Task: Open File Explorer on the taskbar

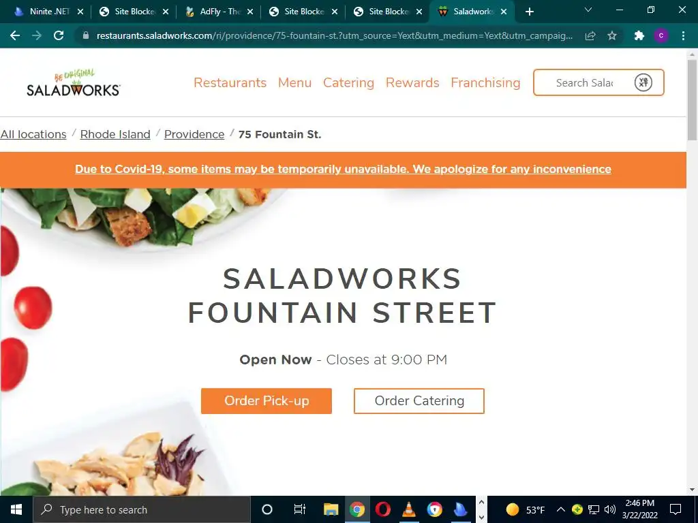Action: click(x=331, y=509)
